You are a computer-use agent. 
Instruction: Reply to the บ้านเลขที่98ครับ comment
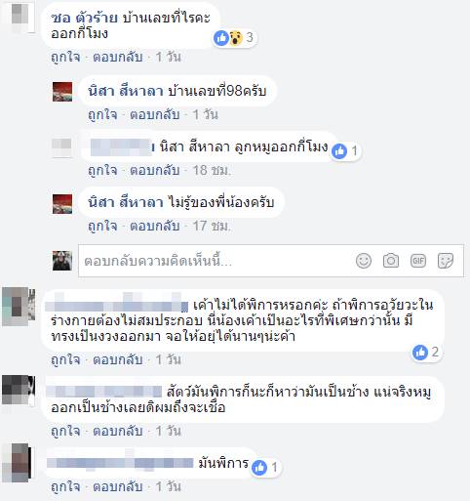point(155,114)
